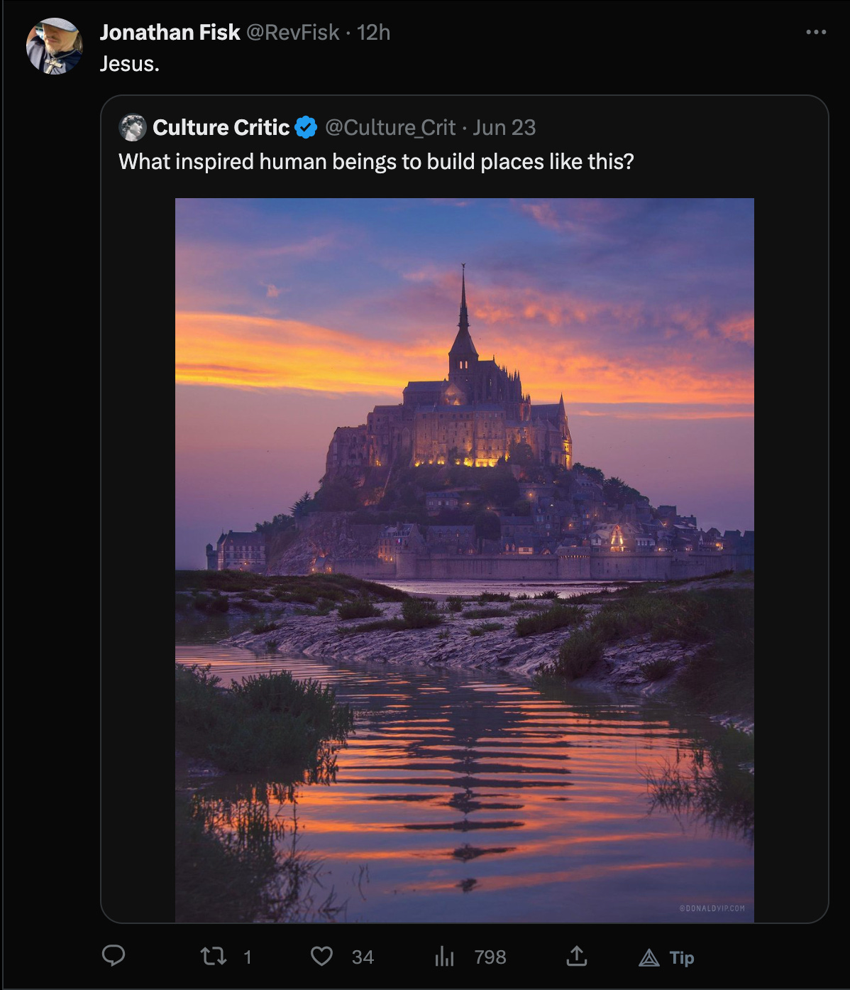The image size is (850, 990).
Task: Click the share upload arrow icon
Action: click(577, 957)
